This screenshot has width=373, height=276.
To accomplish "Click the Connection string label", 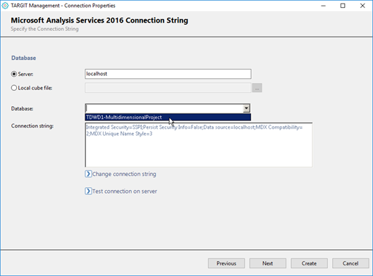I will pyautogui.click(x=32, y=126).
